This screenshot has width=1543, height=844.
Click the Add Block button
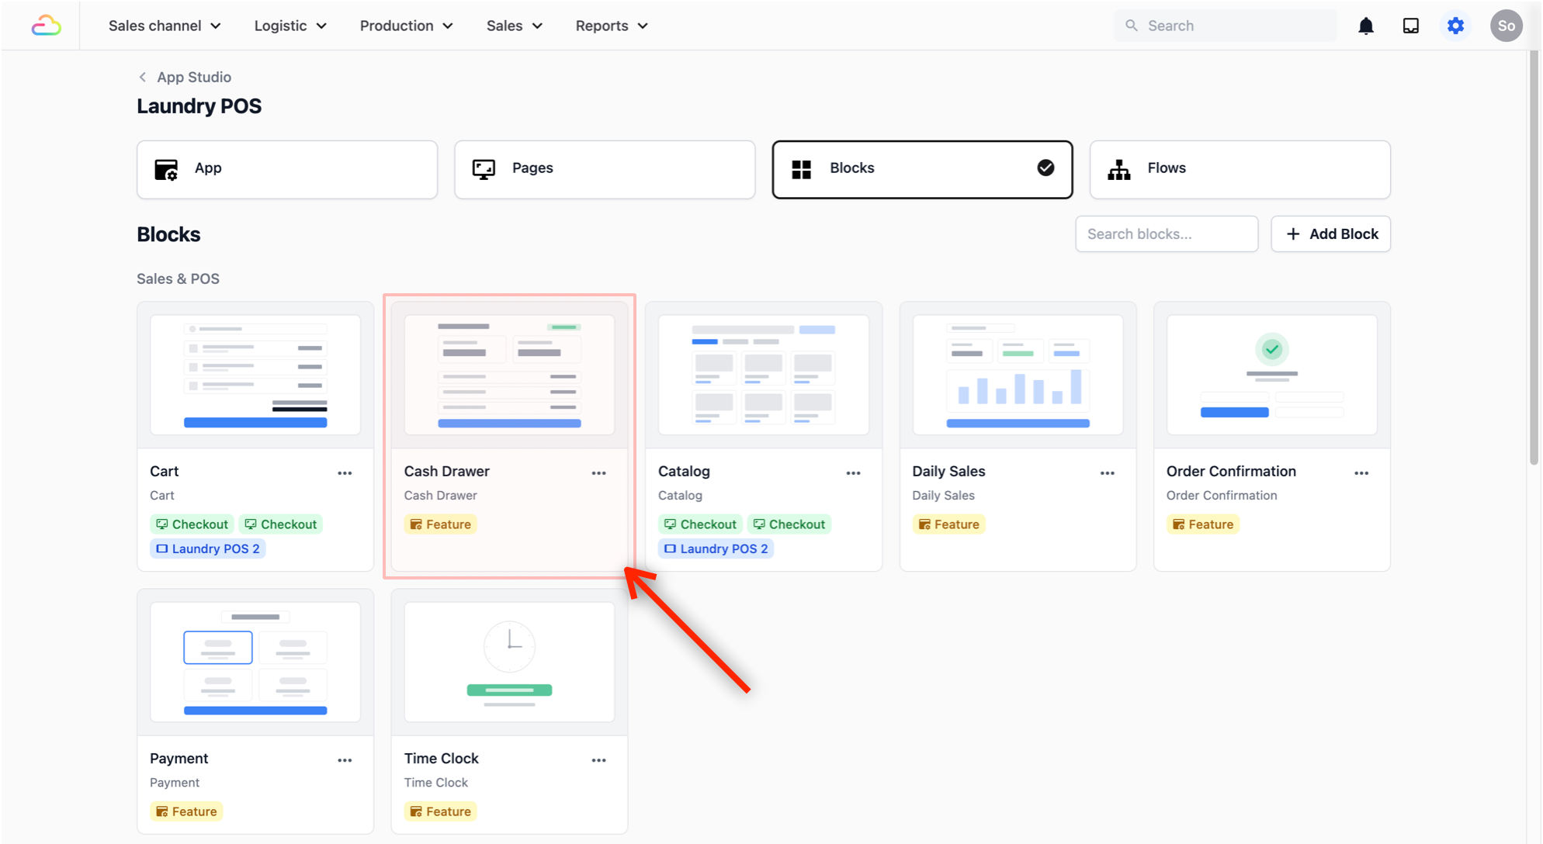(1330, 233)
